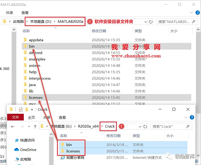Open recent locations dropdown in Crack window
This screenshot has height=165, width=201.
click(29, 127)
